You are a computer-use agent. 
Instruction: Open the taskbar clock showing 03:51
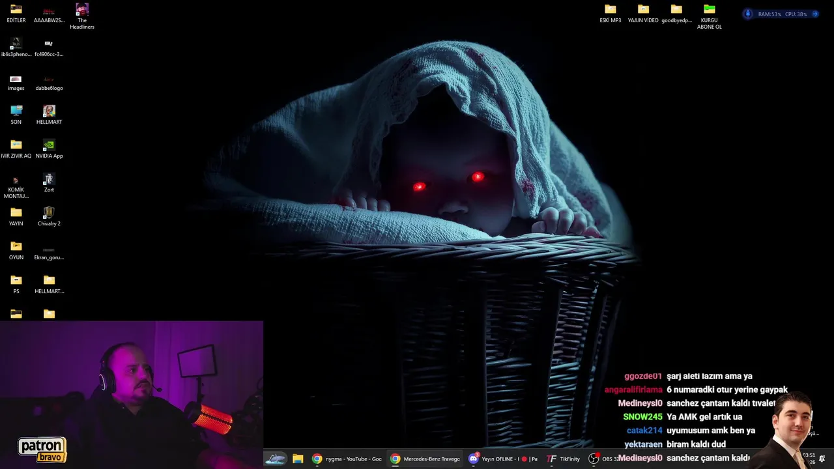809,459
